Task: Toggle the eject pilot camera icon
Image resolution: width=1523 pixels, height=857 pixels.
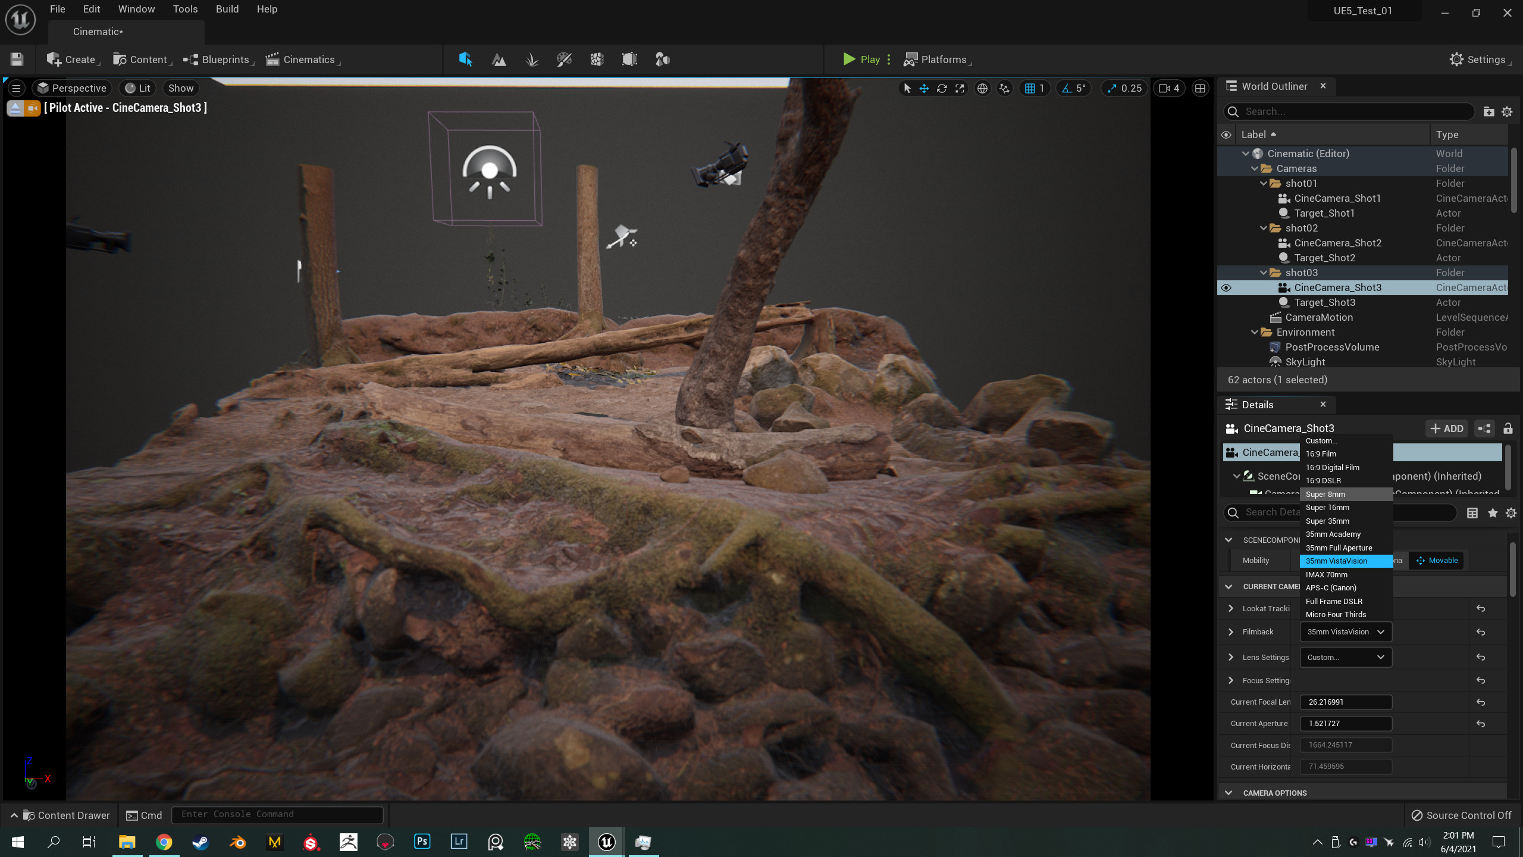Action: [x=15, y=108]
